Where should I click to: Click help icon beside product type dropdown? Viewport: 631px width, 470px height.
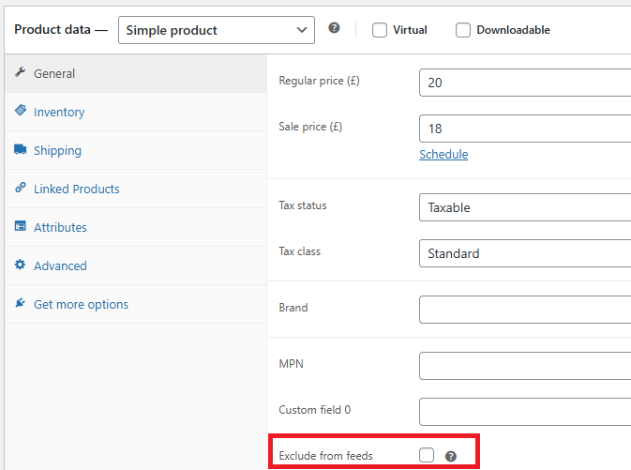tap(334, 28)
